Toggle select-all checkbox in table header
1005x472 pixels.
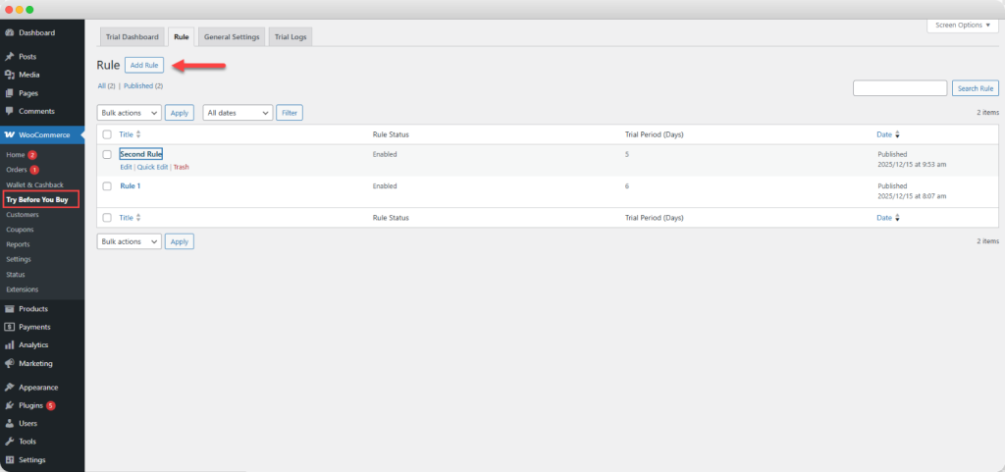pyautogui.click(x=107, y=134)
